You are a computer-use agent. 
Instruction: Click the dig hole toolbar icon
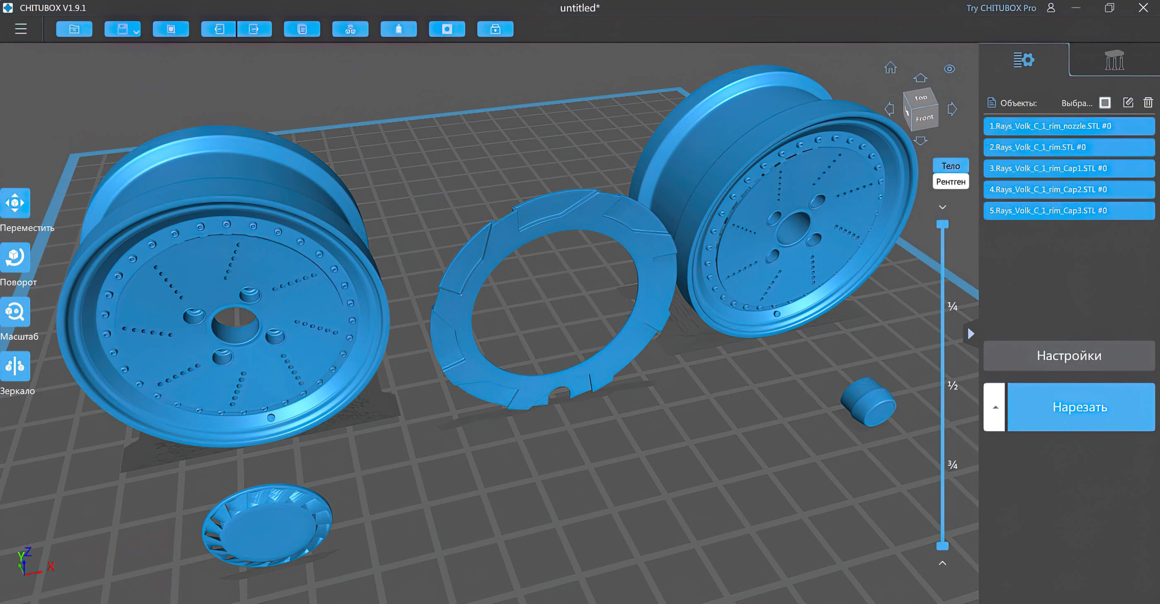447,29
